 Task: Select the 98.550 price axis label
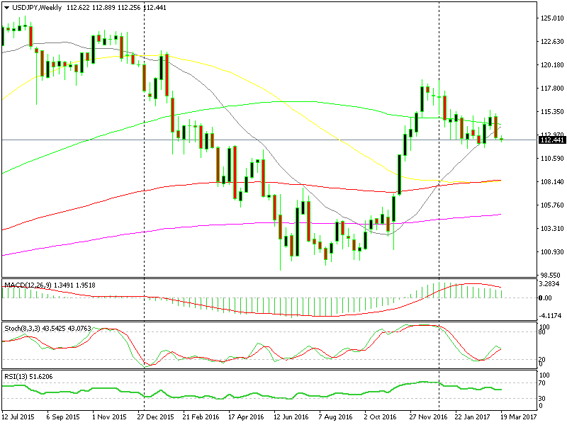pyautogui.click(x=550, y=276)
